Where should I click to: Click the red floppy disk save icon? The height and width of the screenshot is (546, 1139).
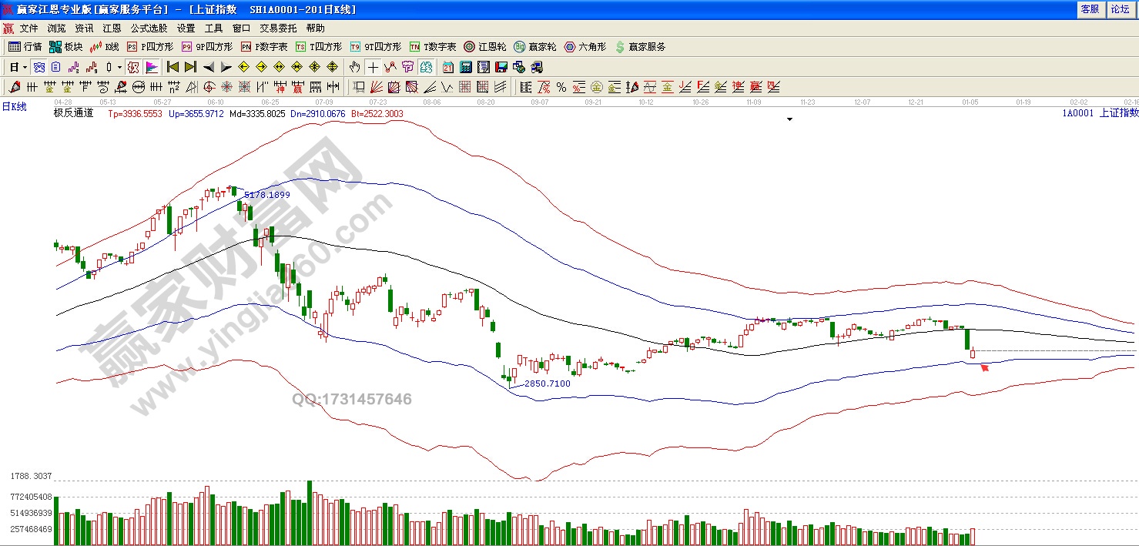coord(501,67)
